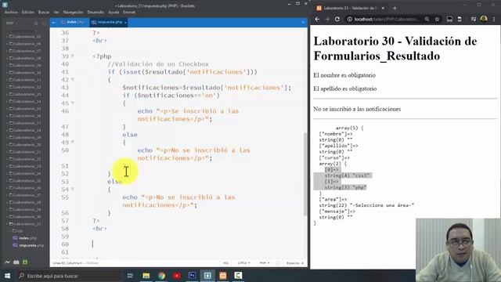501x282 pixels.
Task: Close the Laboratorio 31 browser tab
Action: click(x=383, y=8)
